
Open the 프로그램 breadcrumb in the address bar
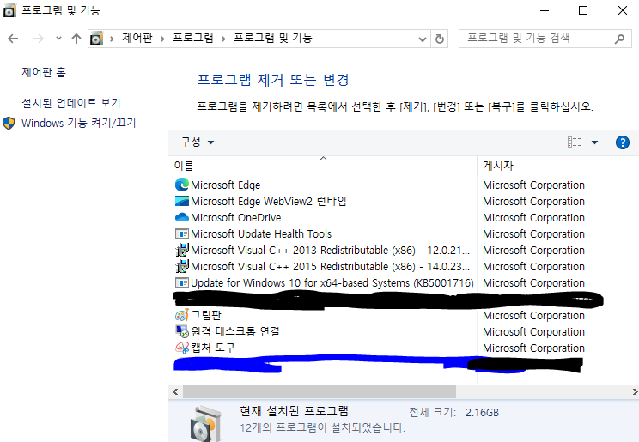point(192,39)
